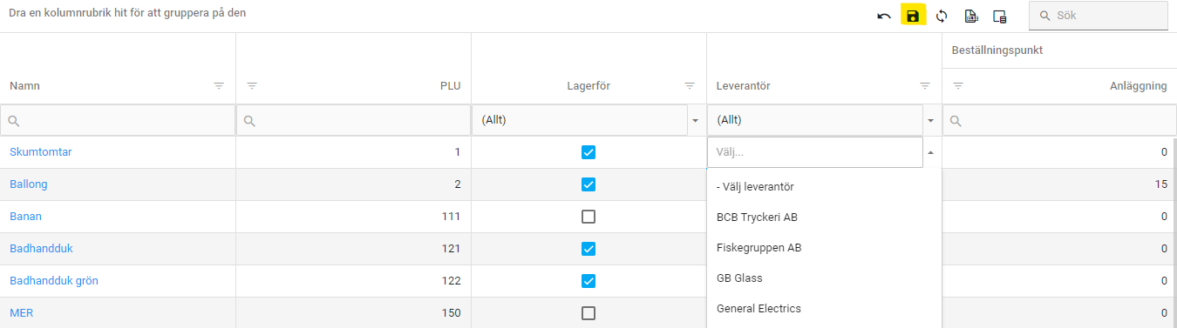Open the filter icon on Namn column
Image resolution: width=1177 pixels, height=328 pixels.
pyautogui.click(x=219, y=86)
